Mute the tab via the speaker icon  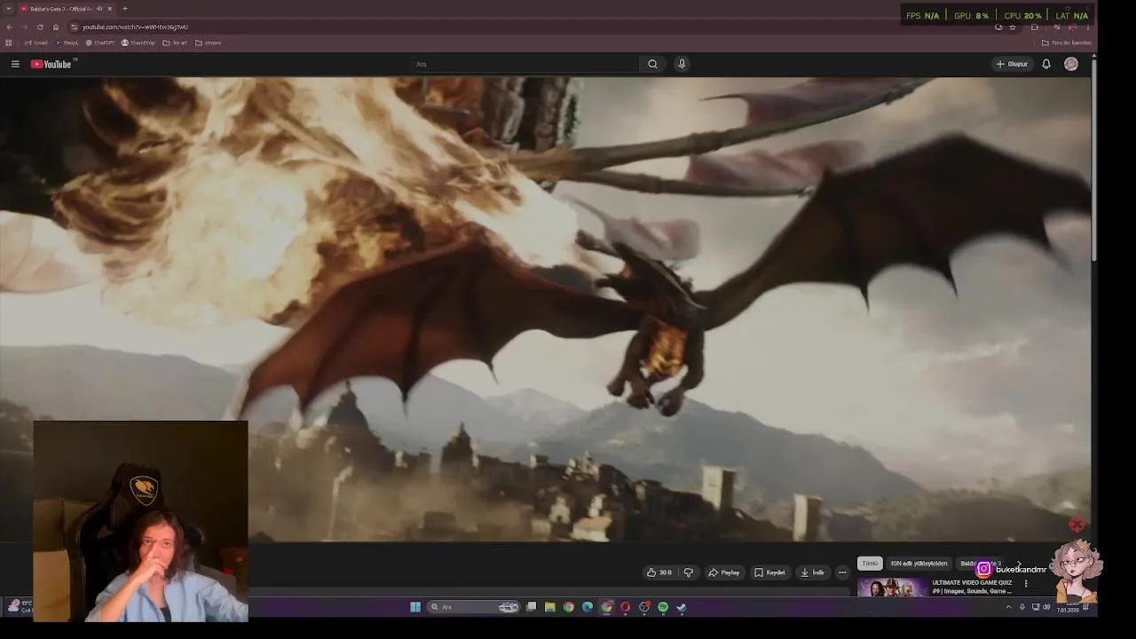coord(99,9)
